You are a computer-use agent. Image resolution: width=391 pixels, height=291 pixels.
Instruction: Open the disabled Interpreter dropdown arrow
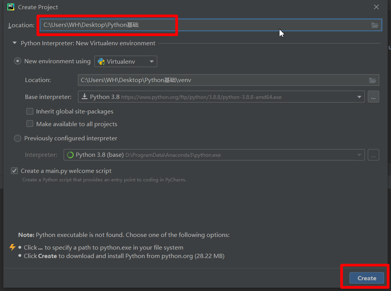[359, 155]
